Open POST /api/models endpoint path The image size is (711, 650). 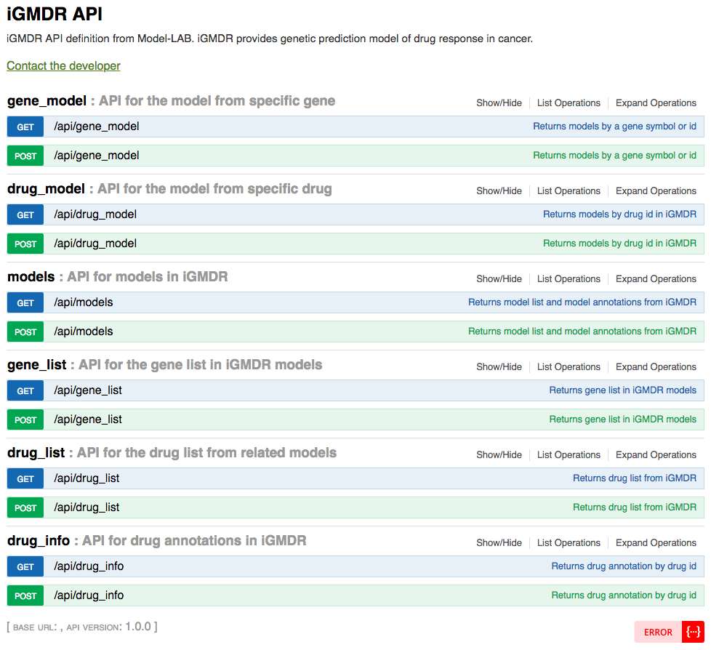(x=84, y=332)
